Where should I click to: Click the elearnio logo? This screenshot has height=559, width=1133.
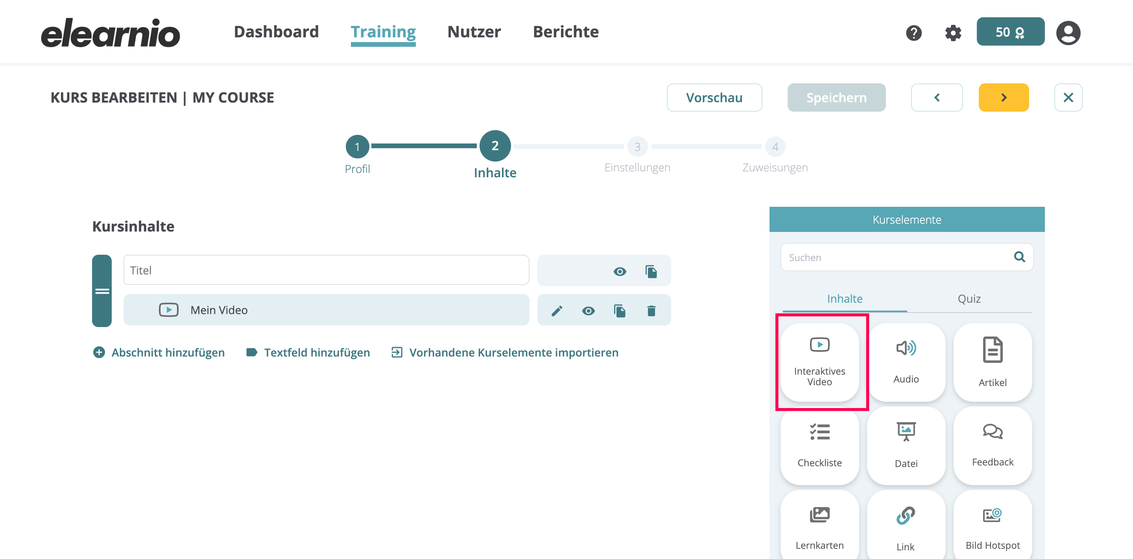(111, 33)
